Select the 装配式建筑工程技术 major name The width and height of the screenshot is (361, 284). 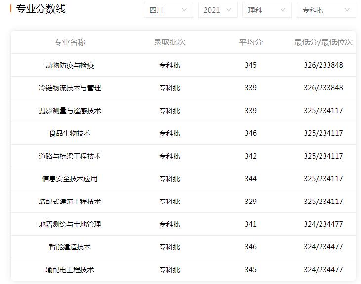(70, 202)
